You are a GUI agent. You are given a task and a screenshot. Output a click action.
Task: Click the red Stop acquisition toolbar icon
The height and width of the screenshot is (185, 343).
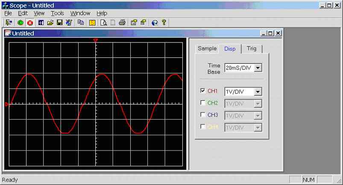(30, 23)
